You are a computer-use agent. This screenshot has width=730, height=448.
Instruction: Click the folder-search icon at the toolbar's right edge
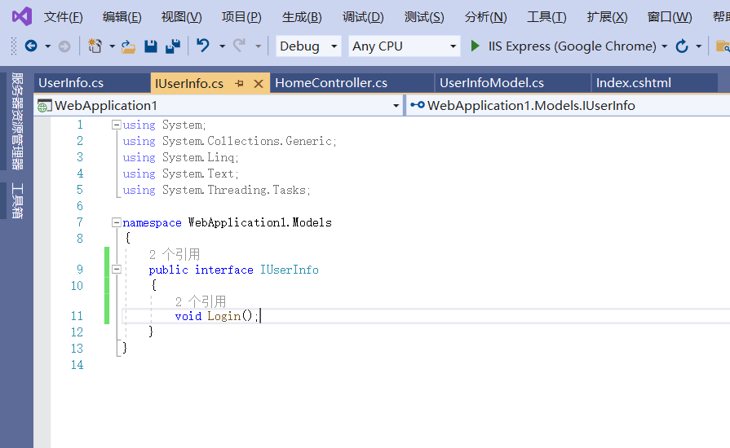coord(723,46)
